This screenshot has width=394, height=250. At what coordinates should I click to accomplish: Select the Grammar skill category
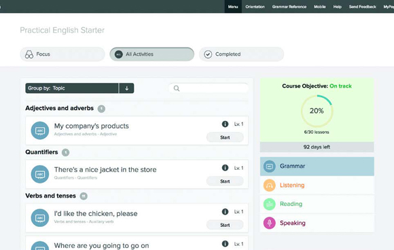click(317, 166)
